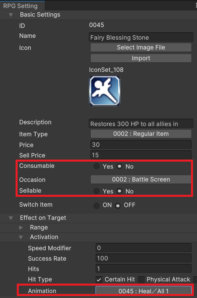Expand the Range foldout
This screenshot has height=298, width=197.
coord(21,228)
